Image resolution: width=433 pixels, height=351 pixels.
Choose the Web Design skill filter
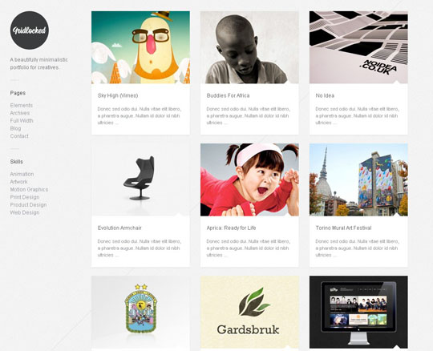[25, 212]
